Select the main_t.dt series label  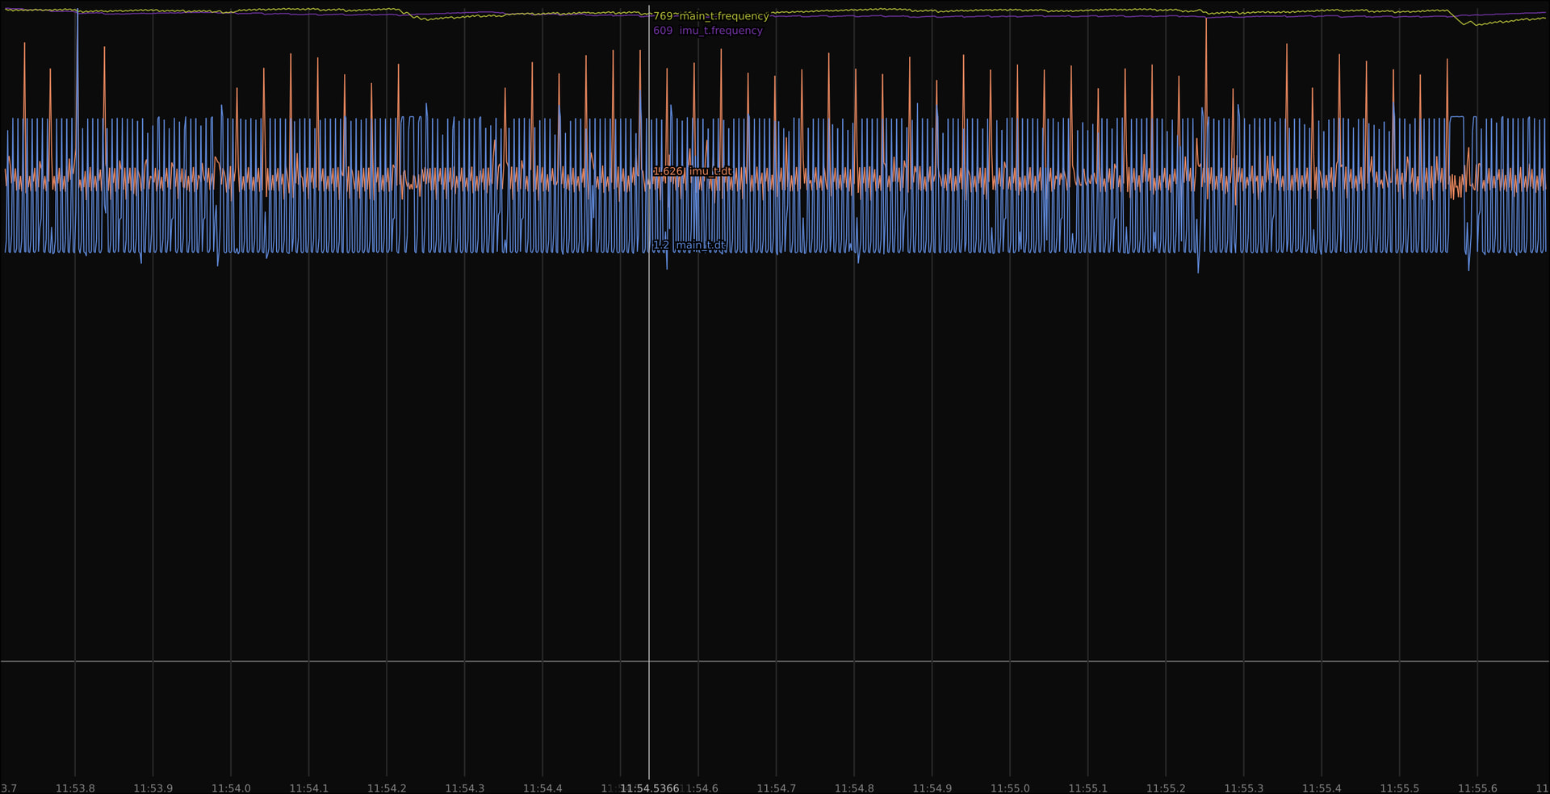[700, 245]
